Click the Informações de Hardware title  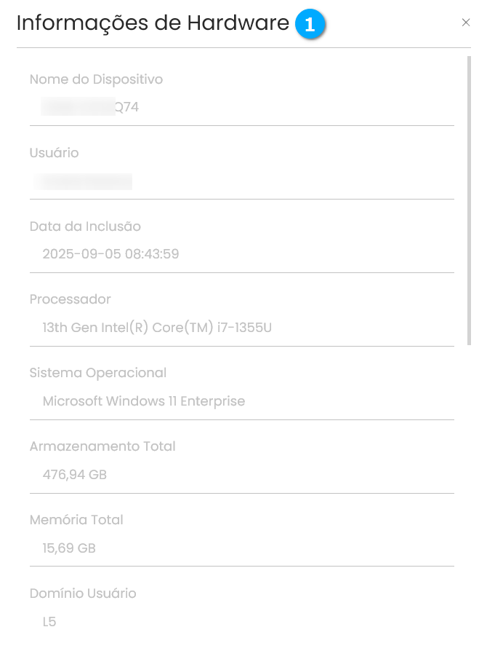click(153, 23)
